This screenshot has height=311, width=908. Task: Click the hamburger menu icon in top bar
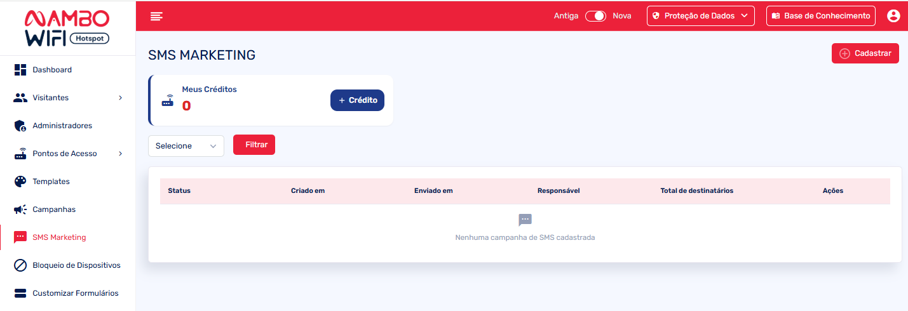pyautogui.click(x=156, y=17)
